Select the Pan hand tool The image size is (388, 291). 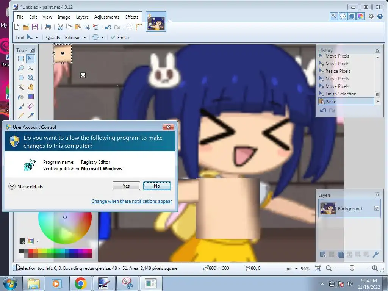click(x=31, y=87)
